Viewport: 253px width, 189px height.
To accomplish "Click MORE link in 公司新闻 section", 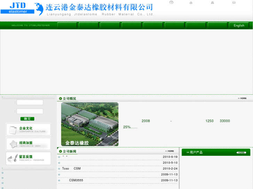I will pyautogui.click(x=170, y=151).
